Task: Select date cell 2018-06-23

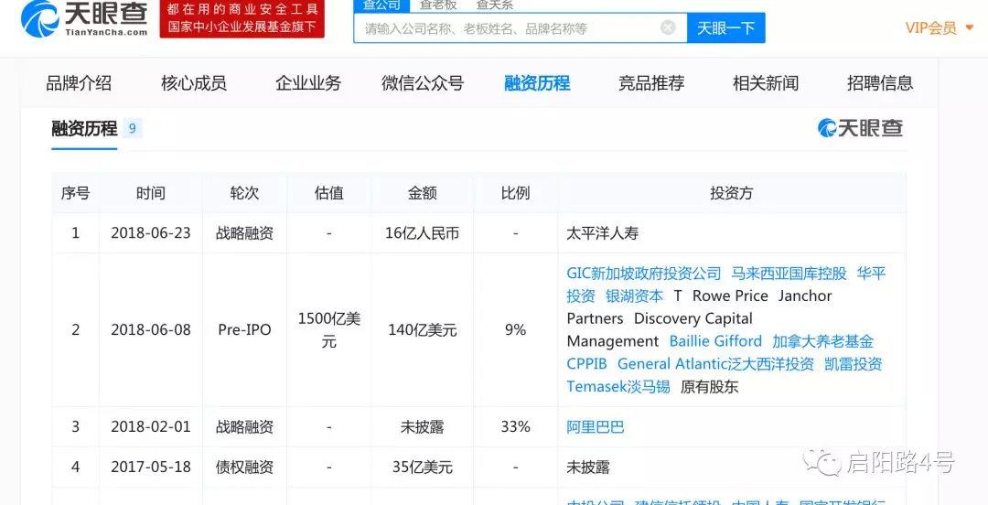Action: click(x=151, y=232)
